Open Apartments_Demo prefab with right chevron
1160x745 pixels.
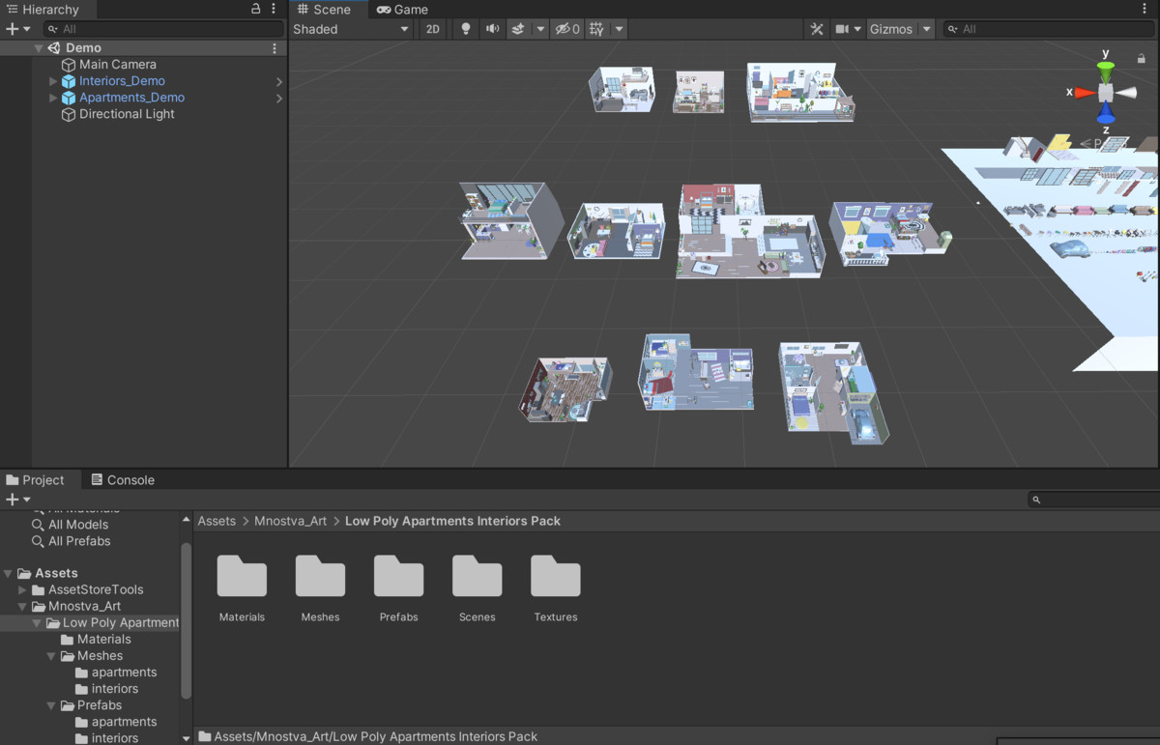click(x=279, y=99)
